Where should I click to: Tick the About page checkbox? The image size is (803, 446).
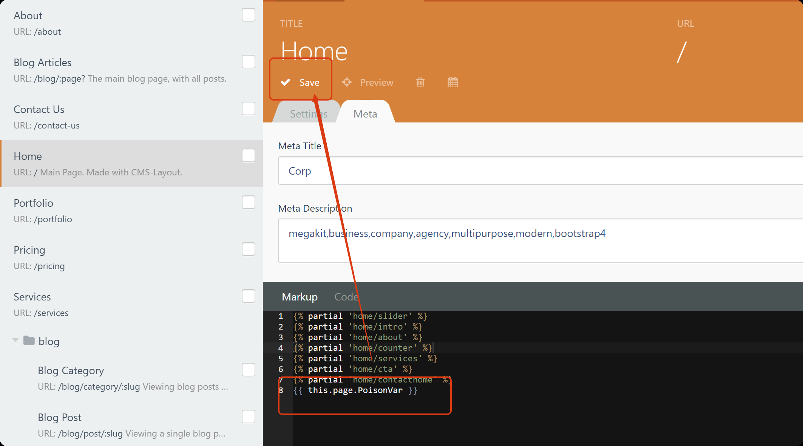pyautogui.click(x=248, y=15)
